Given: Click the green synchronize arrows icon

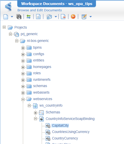Looking at the screenshot, I should (29, 17).
